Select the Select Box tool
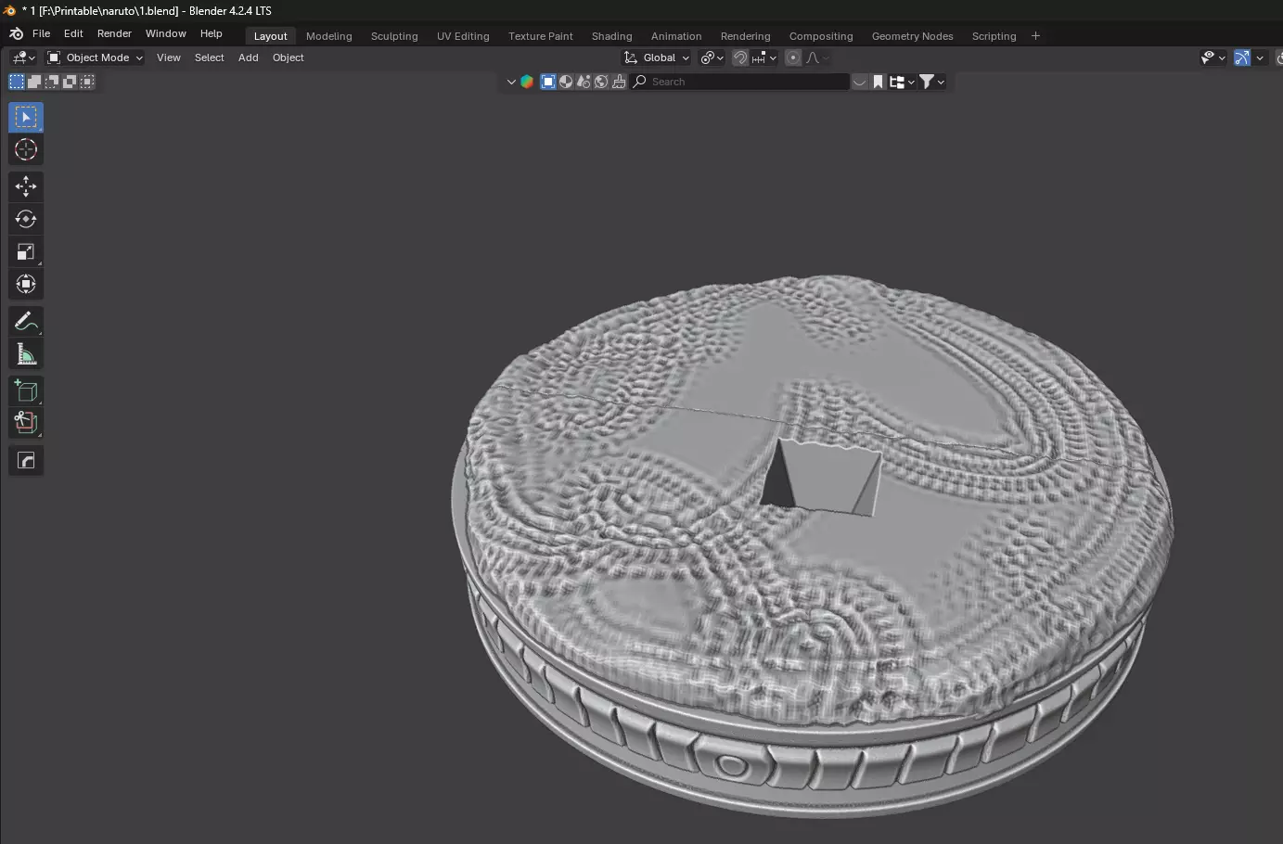This screenshot has height=844, width=1283. (26, 117)
